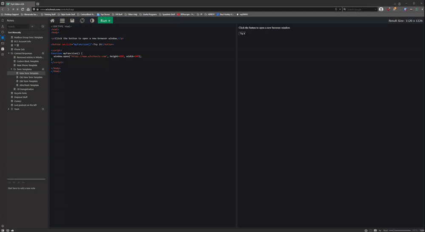The image size is (425, 232).
Task: Go to the browser home page
Action: (28, 9)
